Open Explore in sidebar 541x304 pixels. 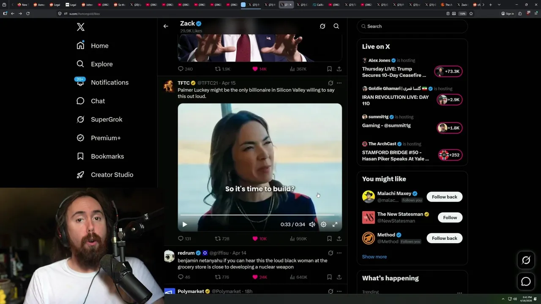(x=94, y=64)
